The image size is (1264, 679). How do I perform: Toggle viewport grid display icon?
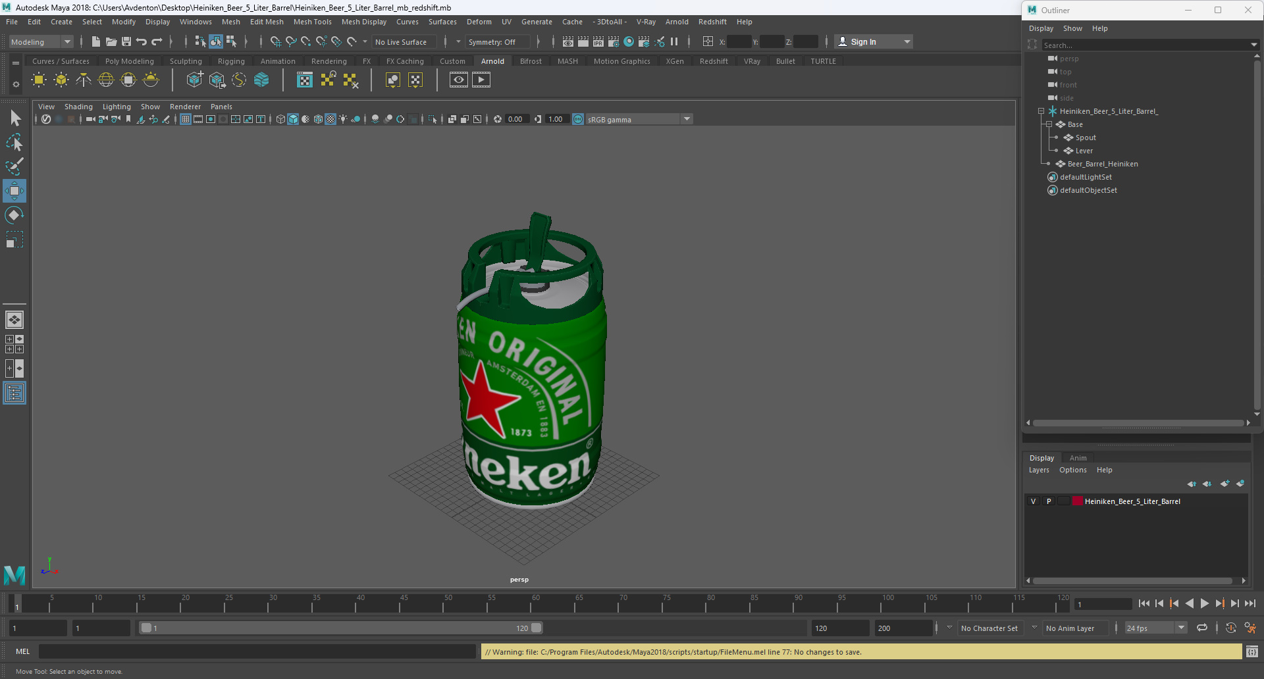186,119
